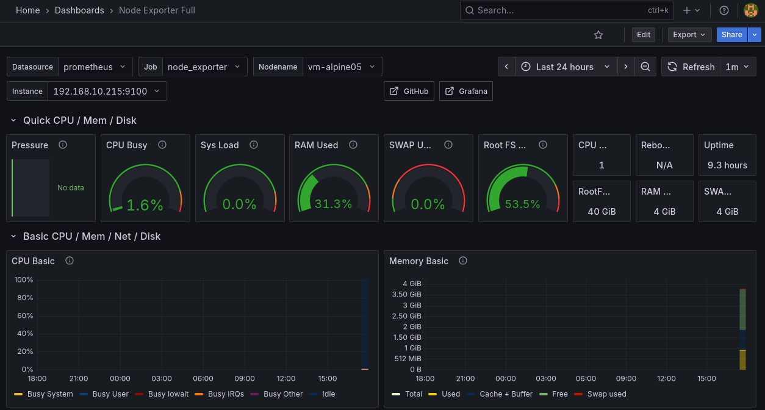Viewport: 765px width, 410px height.
Task: Open the Datasource prometheus dropdown
Action: click(95, 67)
